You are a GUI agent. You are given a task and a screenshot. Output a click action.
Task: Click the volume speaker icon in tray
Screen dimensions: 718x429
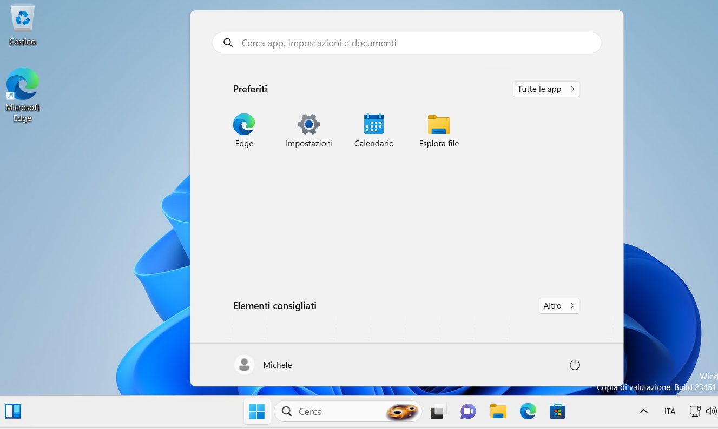tap(711, 412)
